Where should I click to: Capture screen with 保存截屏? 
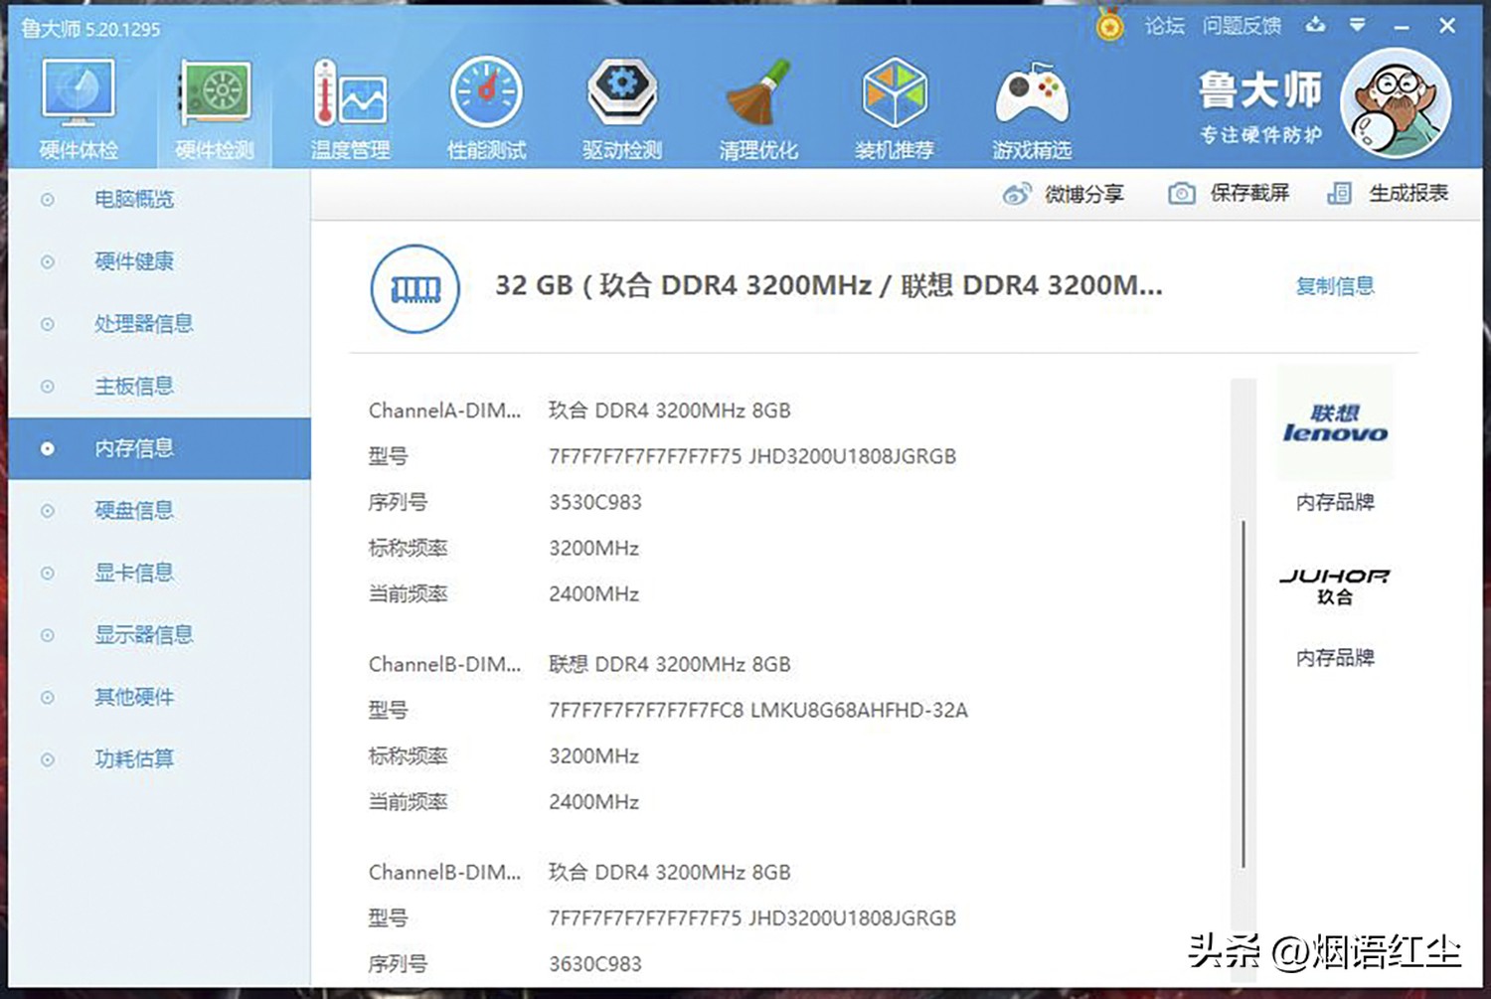[x=1230, y=193]
